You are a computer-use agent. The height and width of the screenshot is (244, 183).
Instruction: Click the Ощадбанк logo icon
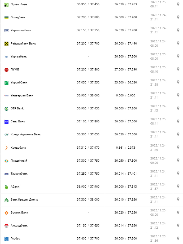7,17
